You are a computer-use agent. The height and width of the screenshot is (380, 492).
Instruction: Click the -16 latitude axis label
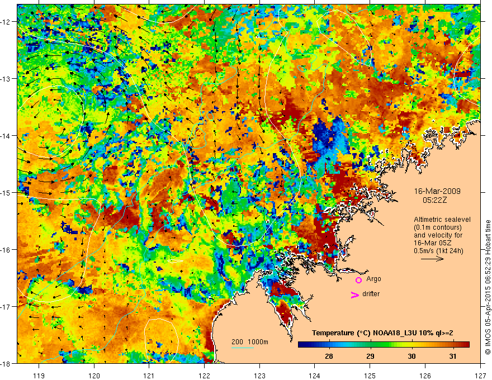(6, 250)
